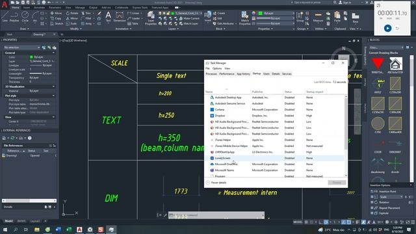Image resolution: width=416 pixels, height=234 pixels.
Task: Click Match Properties tool
Action: pos(244,18)
